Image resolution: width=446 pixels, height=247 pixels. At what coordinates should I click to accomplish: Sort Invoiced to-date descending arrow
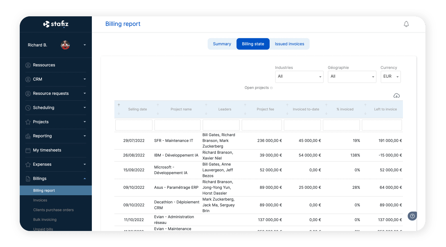tap(287, 113)
